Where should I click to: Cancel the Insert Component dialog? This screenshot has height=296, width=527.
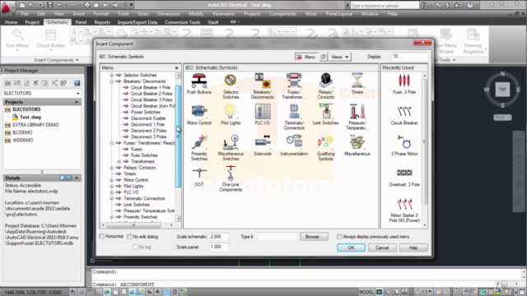[x=382, y=247]
